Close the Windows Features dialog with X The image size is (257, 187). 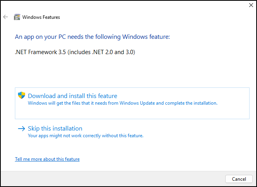[x=251, y=5]
